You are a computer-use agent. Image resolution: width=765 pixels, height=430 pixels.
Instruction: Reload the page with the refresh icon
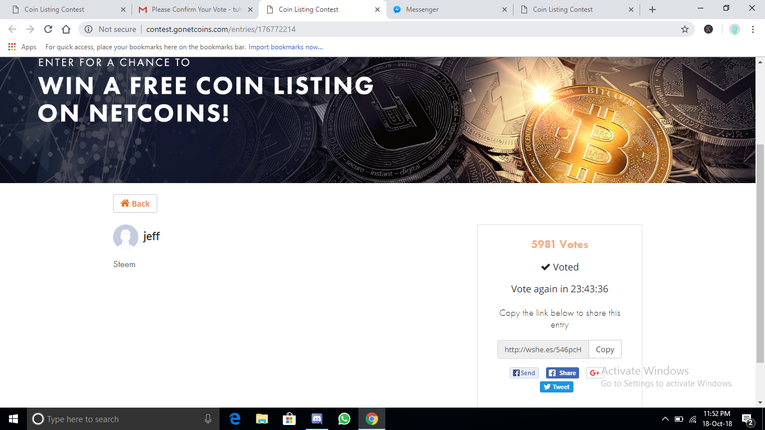(48, 29)
